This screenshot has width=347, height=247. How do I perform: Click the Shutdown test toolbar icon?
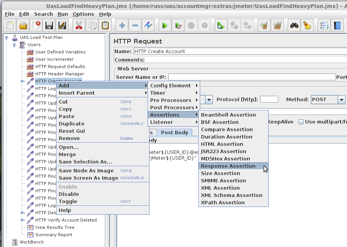pyautogui.click(x=204, y=25)
